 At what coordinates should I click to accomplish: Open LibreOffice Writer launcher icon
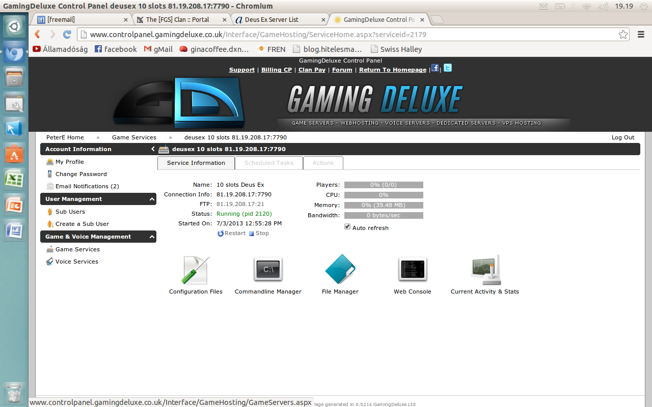click(x=14, y=230)
